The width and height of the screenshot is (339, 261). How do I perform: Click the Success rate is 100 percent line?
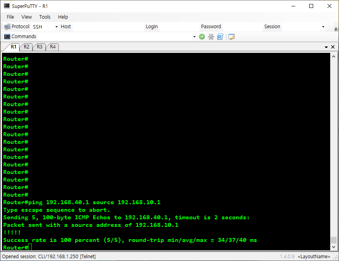click(x=130, y=240)
